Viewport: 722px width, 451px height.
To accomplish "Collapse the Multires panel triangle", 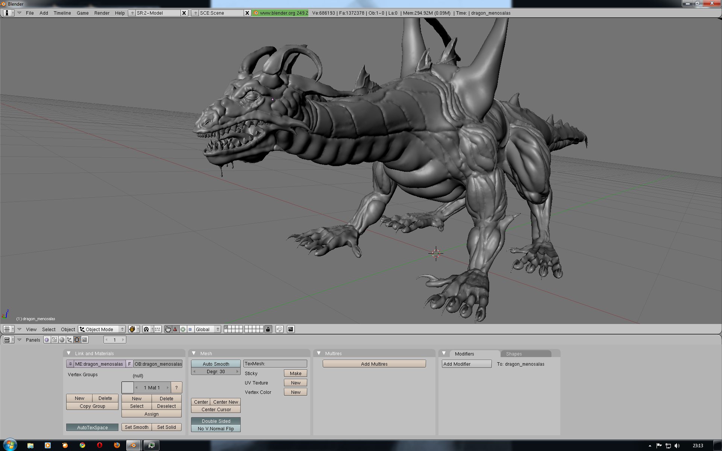I will (x=319, y=353).
